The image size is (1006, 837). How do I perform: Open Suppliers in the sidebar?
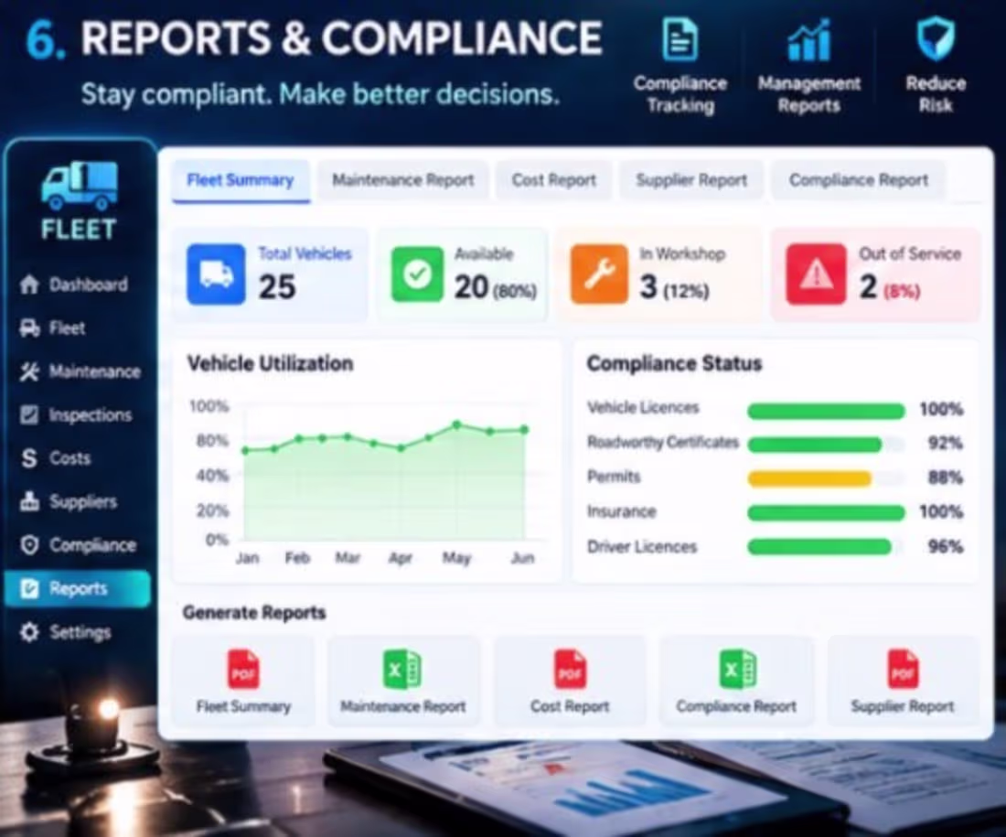83,502
